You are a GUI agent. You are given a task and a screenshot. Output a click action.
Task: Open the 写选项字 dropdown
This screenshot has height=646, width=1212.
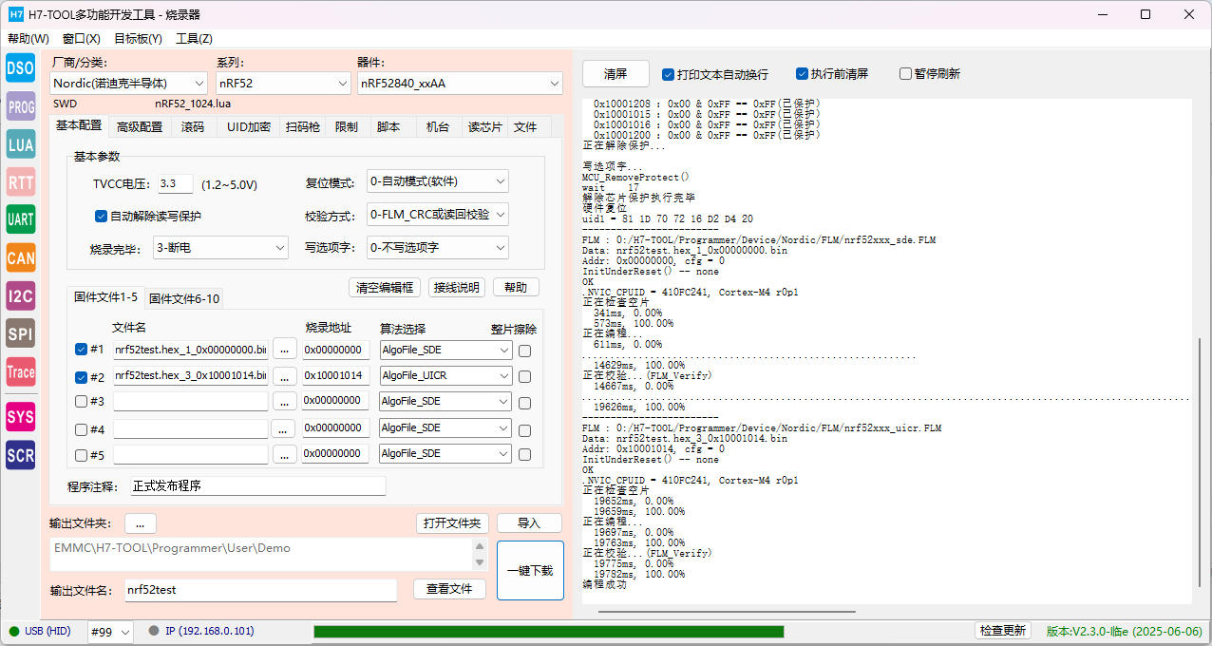point(438,248)
